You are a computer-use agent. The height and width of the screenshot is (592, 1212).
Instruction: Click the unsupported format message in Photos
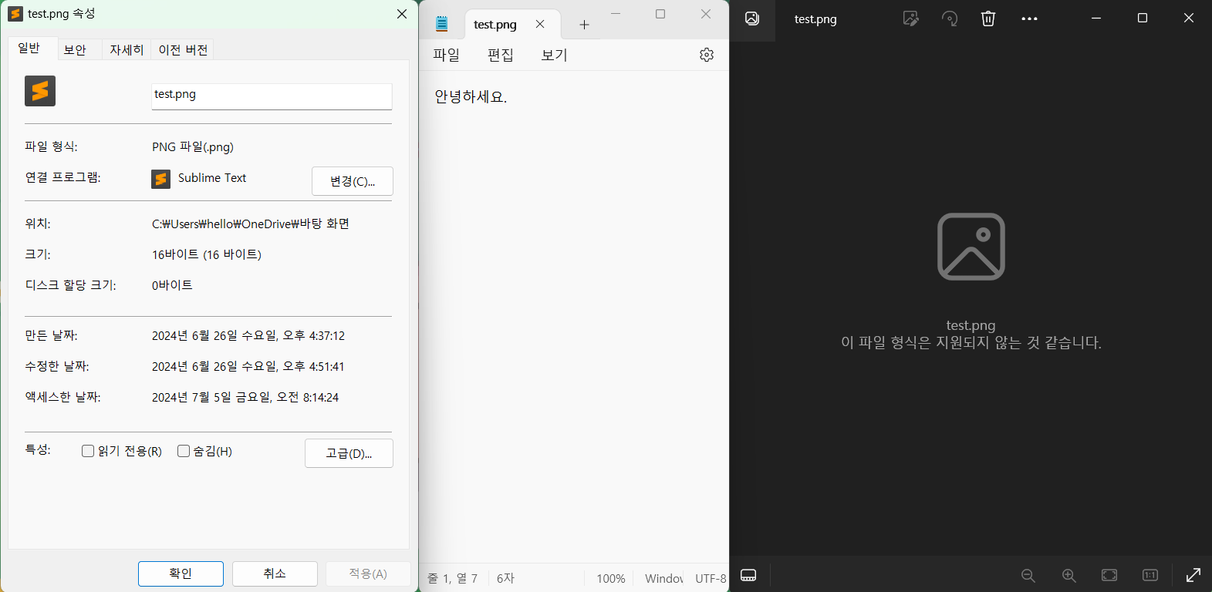(x=971, y=342)
